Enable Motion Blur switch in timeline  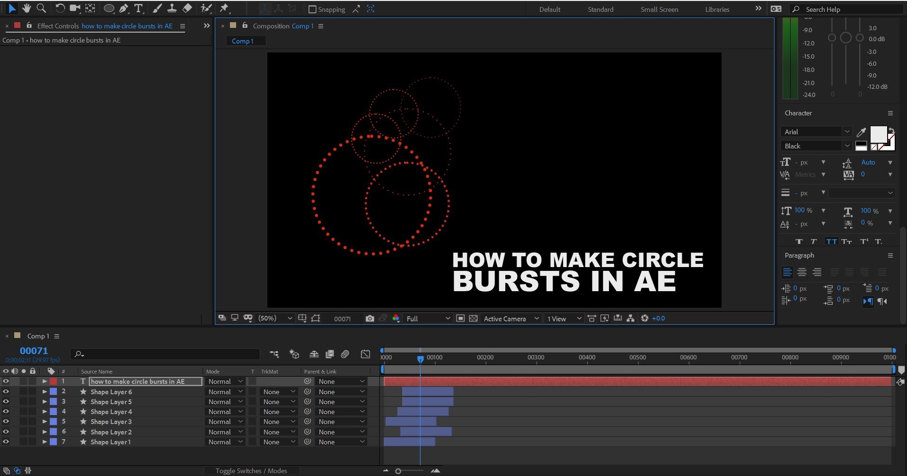345,354
